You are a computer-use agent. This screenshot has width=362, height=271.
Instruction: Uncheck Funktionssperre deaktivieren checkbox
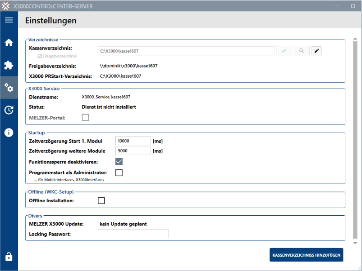[119, 162]
